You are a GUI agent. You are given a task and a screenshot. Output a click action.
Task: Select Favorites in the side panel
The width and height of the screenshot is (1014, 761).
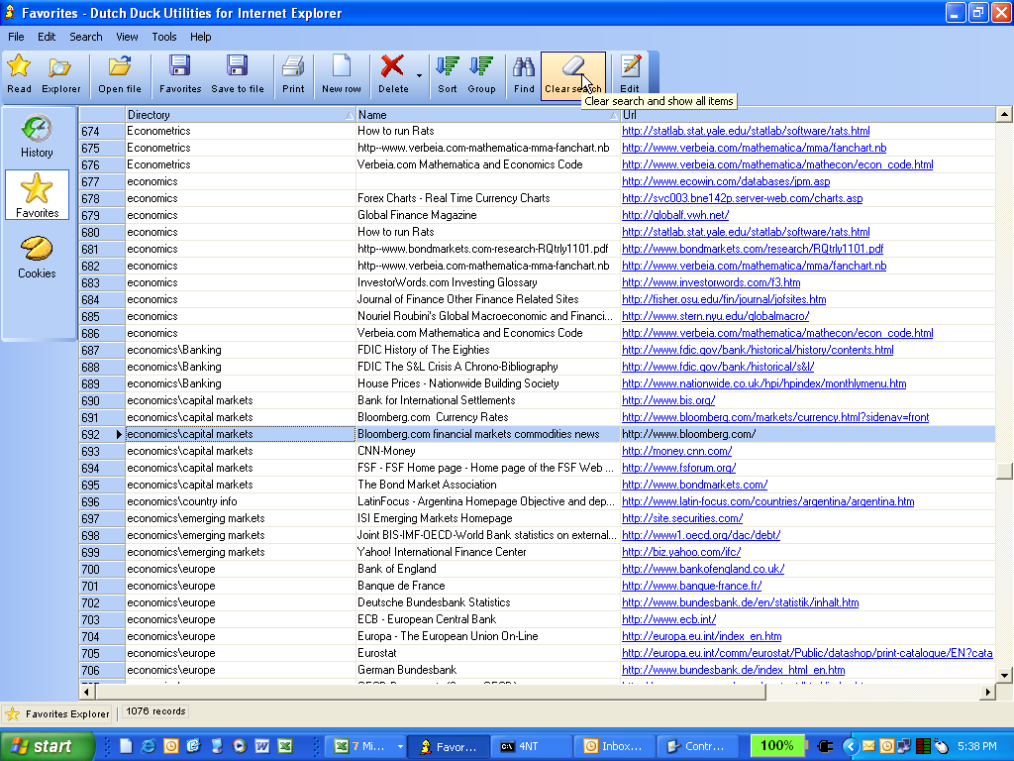click(37, 195)
